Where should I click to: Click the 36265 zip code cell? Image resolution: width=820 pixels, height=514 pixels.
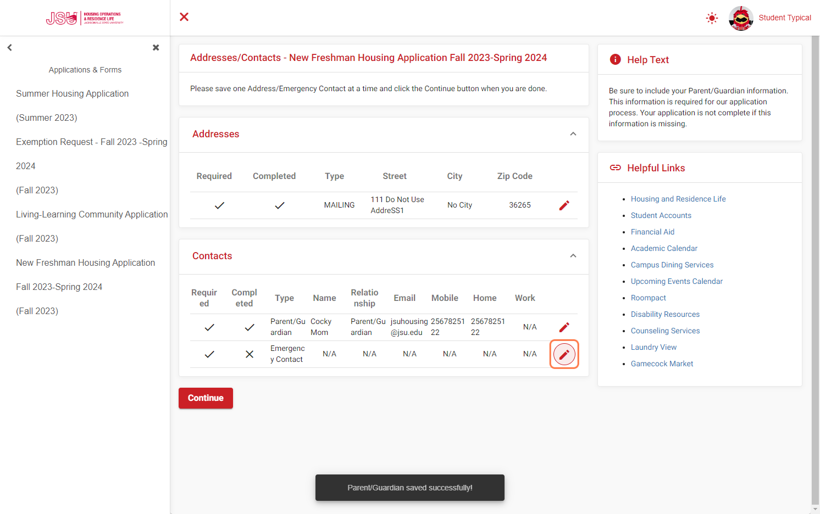coord(520,205)
